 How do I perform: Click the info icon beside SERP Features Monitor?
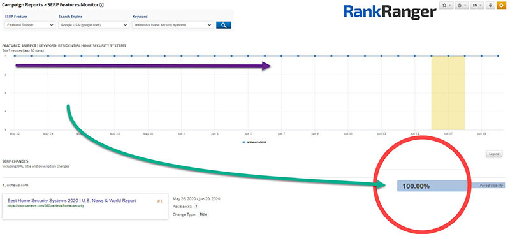click(x=102, y=5)
